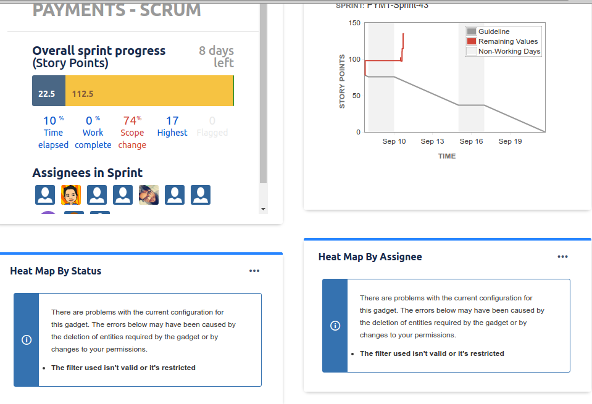Click the Guideline legend gray swatch
Screen dimensions: 592x404
[472, 31]
